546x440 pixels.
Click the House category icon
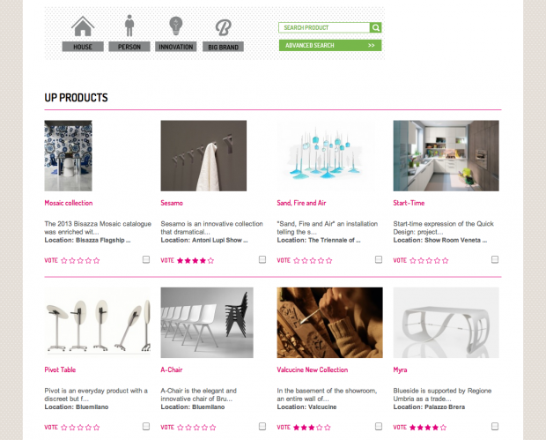(83, 26)
